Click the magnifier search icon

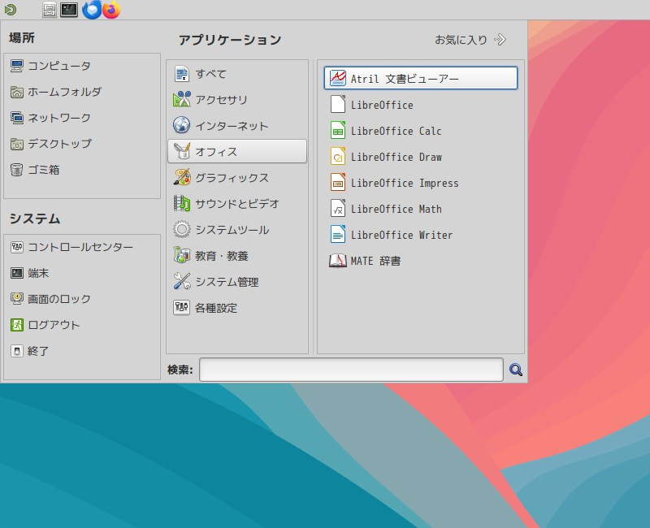click(x=516, y=370)
